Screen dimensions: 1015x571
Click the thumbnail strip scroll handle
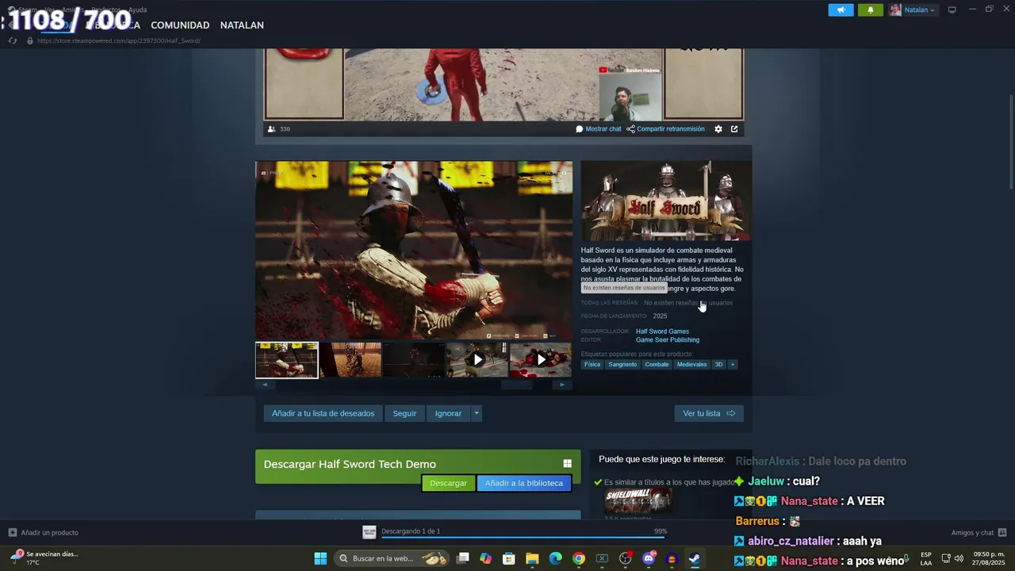(517, 385)
